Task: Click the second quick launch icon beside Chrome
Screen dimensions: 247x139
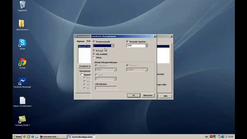Action: pyautogui.click(x=29, y=137)
